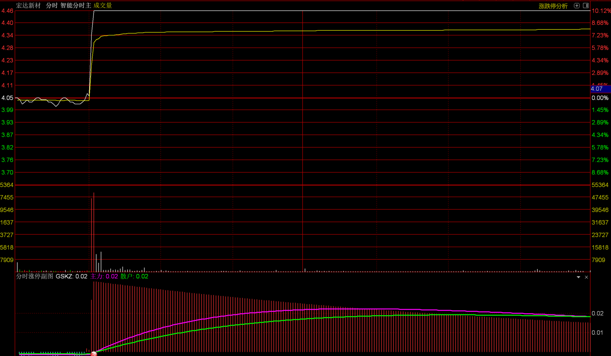The image size is (611, 356).
Task: Click the 3.70 bottom price label
Action: click(x=7, y=172)
